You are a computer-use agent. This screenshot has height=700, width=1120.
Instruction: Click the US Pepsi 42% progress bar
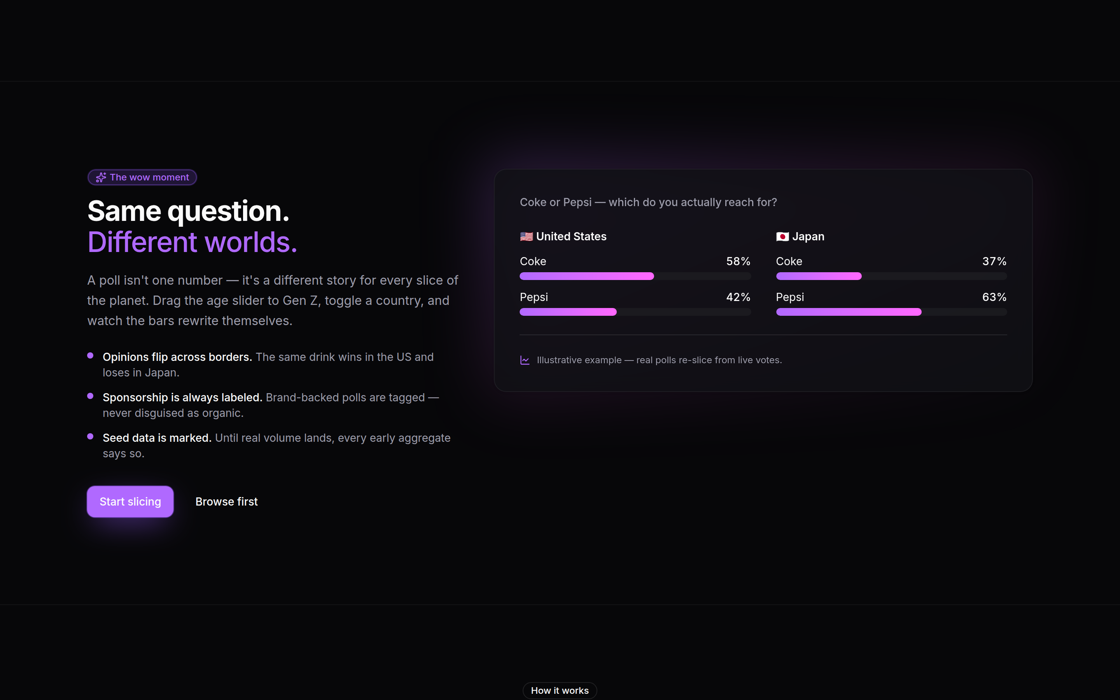[635, 311]
